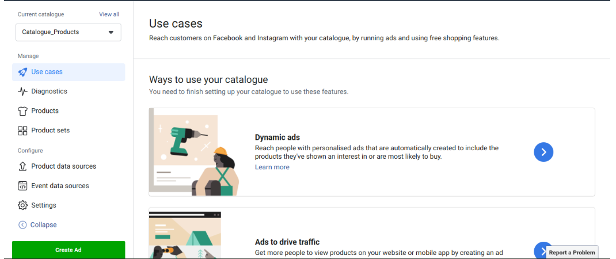Expand Dynamic ads with blue arrow
Viewport: 616px width, 259px height.
point(543,152)
